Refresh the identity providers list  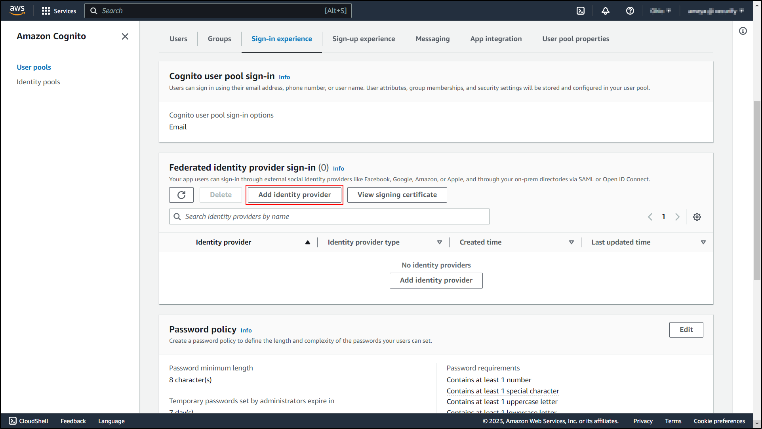click(x=181, y=195)
